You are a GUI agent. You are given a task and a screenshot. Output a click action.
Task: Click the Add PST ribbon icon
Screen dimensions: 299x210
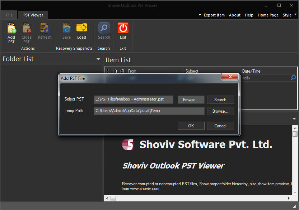tap(11, 28)
